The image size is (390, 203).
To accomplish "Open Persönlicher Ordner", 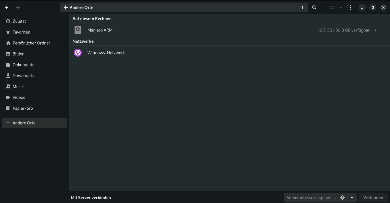I will [x=31, y=43].
